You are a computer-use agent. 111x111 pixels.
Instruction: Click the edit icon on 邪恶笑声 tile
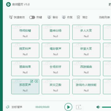point(31,81)
